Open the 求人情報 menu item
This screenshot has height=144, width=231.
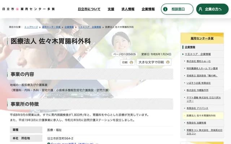(x=128, y=9)
